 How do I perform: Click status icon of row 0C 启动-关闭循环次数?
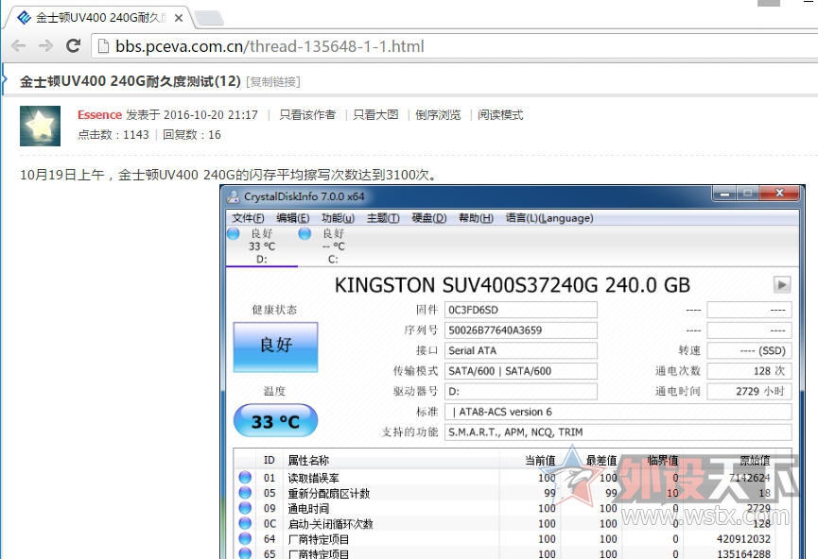point(245,523)
